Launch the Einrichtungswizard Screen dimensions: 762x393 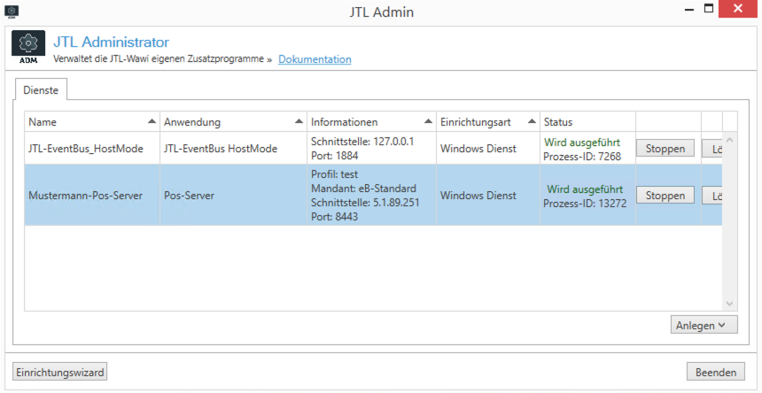(x=59, y=373)
